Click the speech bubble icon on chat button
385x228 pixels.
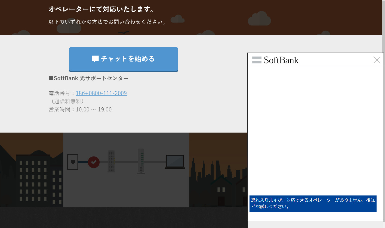coord(95,59)
